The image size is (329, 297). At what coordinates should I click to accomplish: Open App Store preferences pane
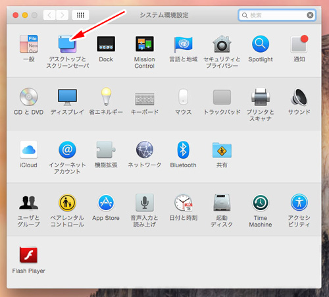click(x=106, y=203)
